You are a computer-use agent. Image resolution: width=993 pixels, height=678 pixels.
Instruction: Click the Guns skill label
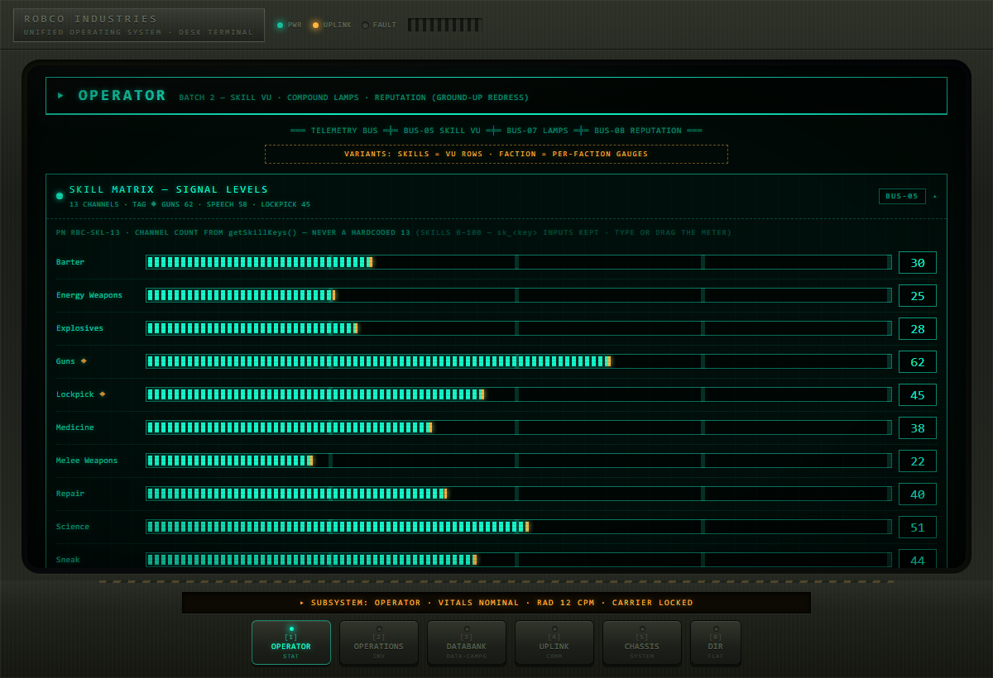pyautogui.click(x=65, y=361)
